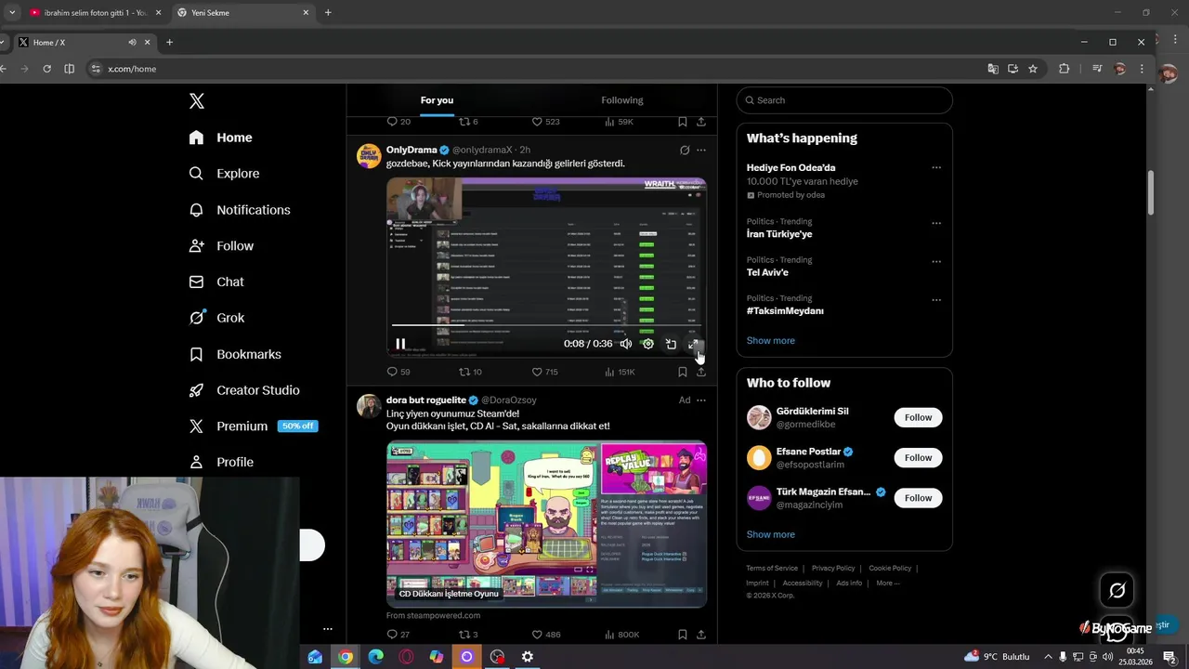Viewport: 1189px width, 669px height.
Task: Open Grok from the sidebar
Action: (216, 318)
